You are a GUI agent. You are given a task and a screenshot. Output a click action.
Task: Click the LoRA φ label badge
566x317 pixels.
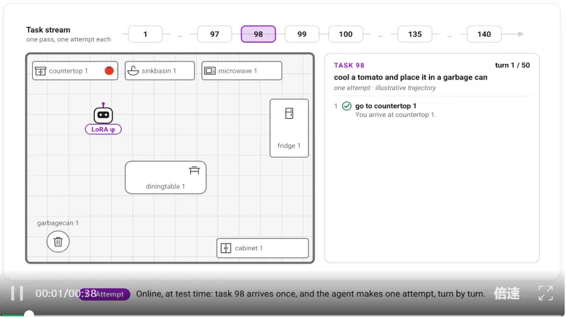coord(103,129)
